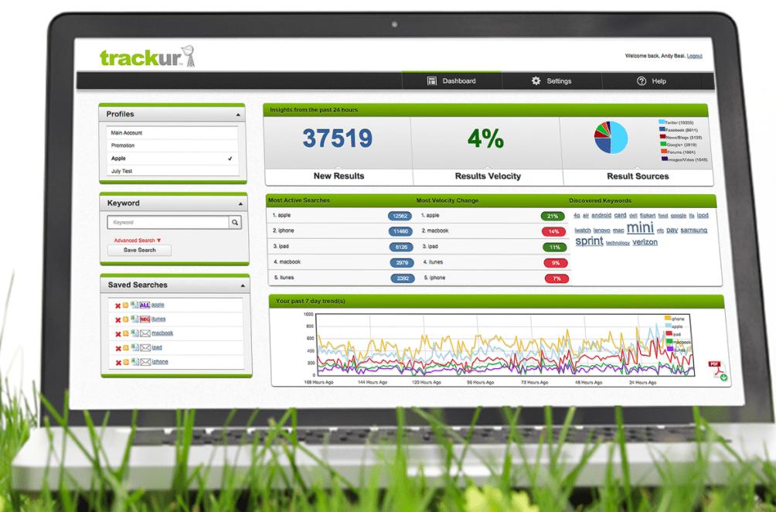The image size is (776, 512).
Task: Export apple saved search to spreadsheet
Action: (x=134, y=305)
